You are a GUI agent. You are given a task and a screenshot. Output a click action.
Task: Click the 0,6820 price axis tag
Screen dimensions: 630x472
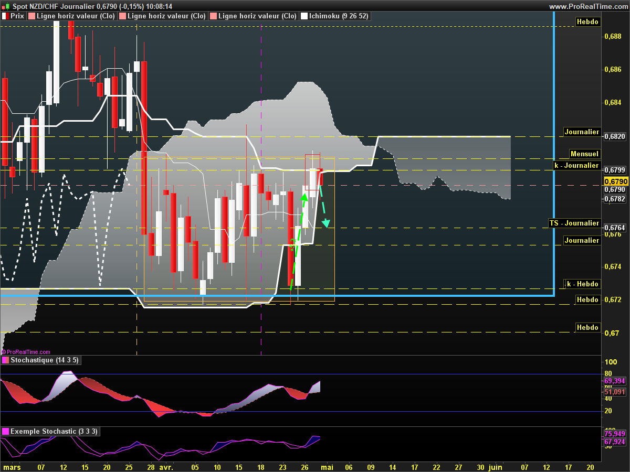(615, 136)
